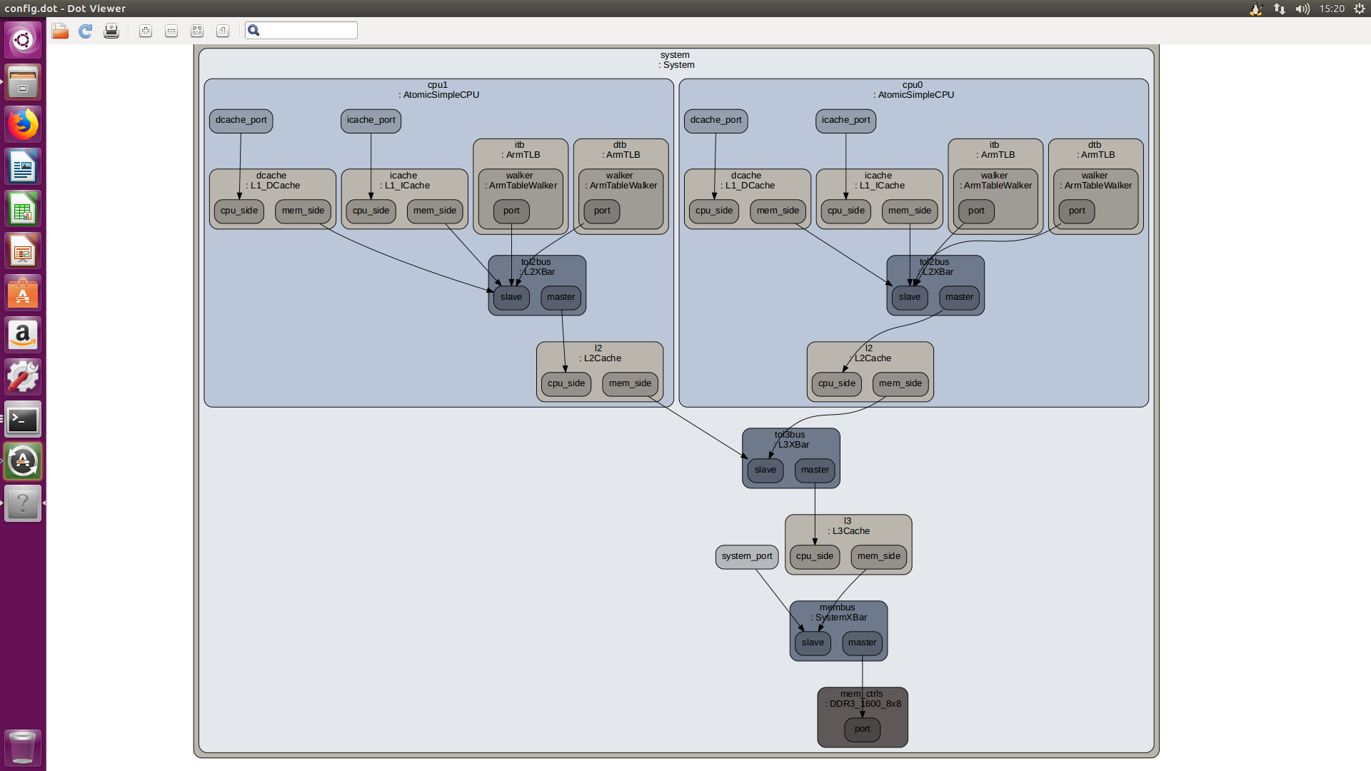The image size is (1371, 771).
Task: Launch the Terminal from the dock
Action: point(23,420)
